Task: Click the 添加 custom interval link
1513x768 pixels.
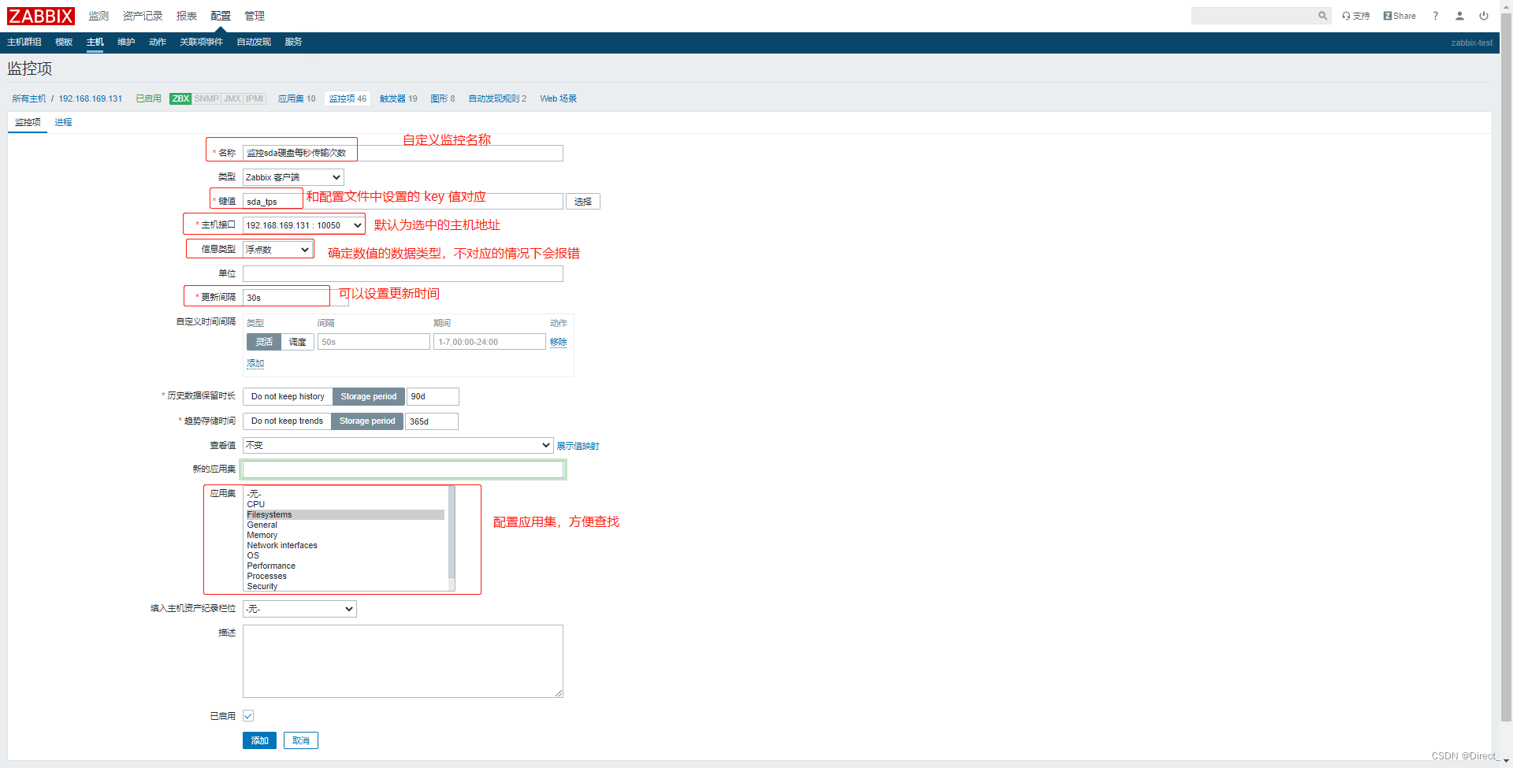Action: (255, 364)
